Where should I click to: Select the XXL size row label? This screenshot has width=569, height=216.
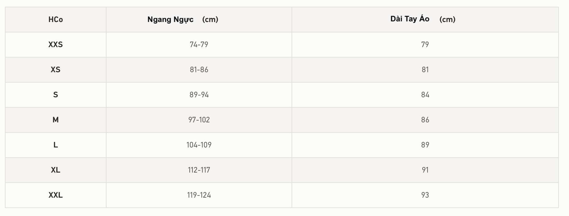[x=56, y=195]
